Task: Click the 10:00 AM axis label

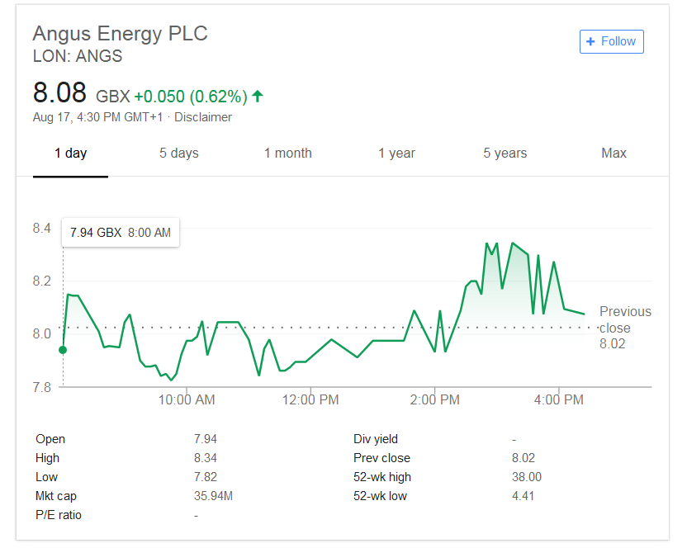Action: (187, 399)
